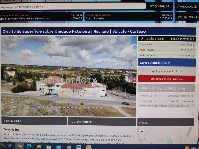Click 'Lance Atual: 0,00 €' bar
The height and width of the screenshot is (149, 199).
point(167,63)
